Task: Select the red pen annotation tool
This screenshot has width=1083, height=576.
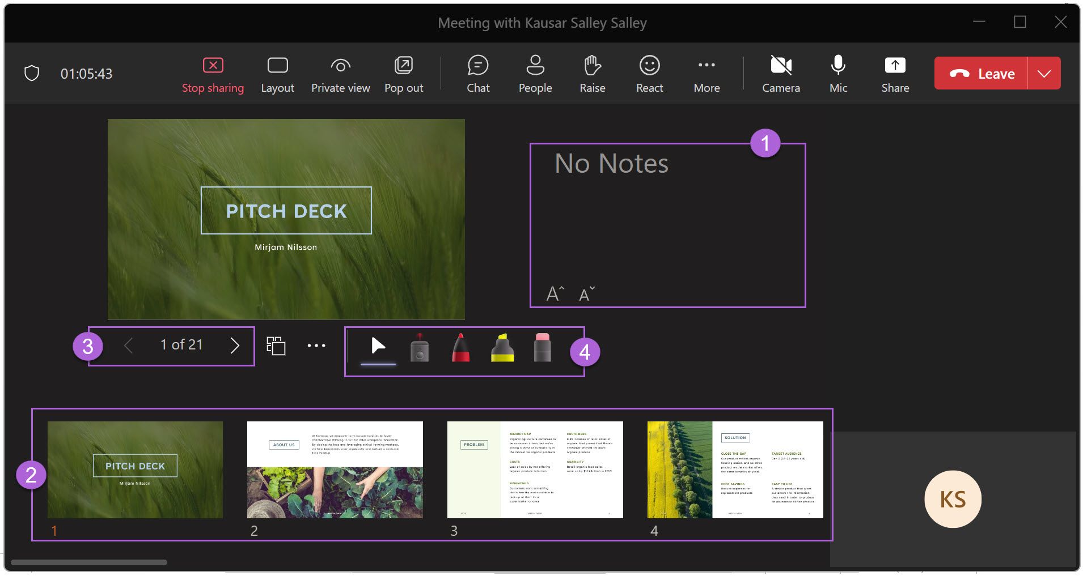Action: tap(460, 348)
